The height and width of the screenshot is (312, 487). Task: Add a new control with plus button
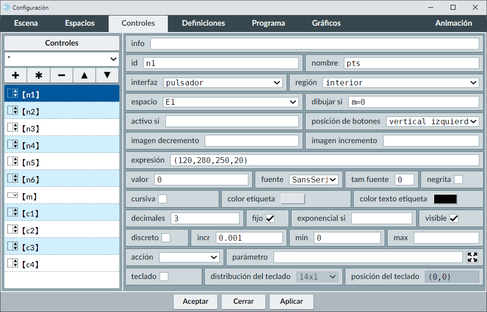tap(16, 75)
